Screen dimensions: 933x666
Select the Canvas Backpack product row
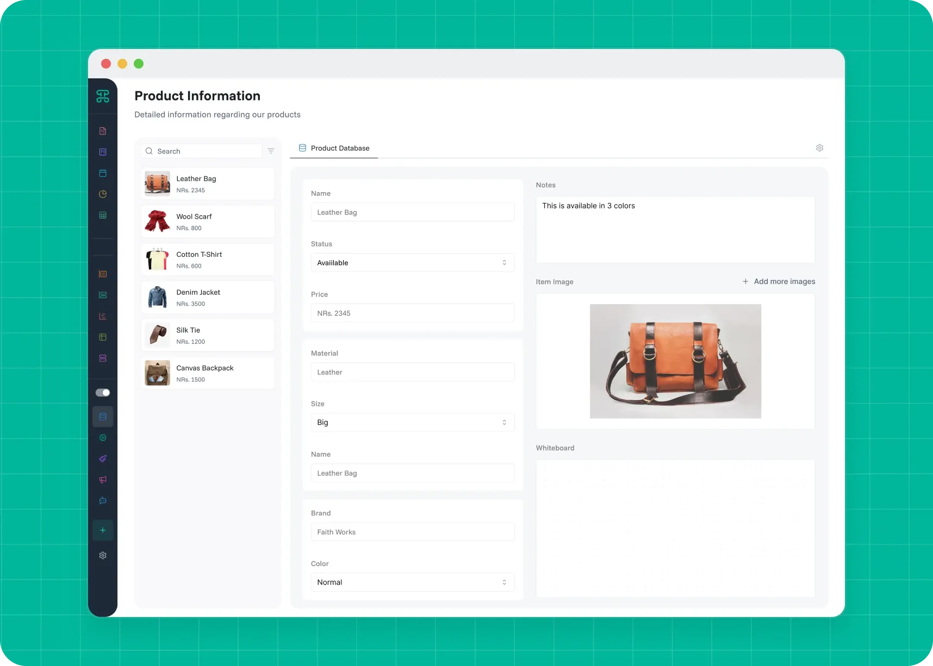click(x=208, y=373)
